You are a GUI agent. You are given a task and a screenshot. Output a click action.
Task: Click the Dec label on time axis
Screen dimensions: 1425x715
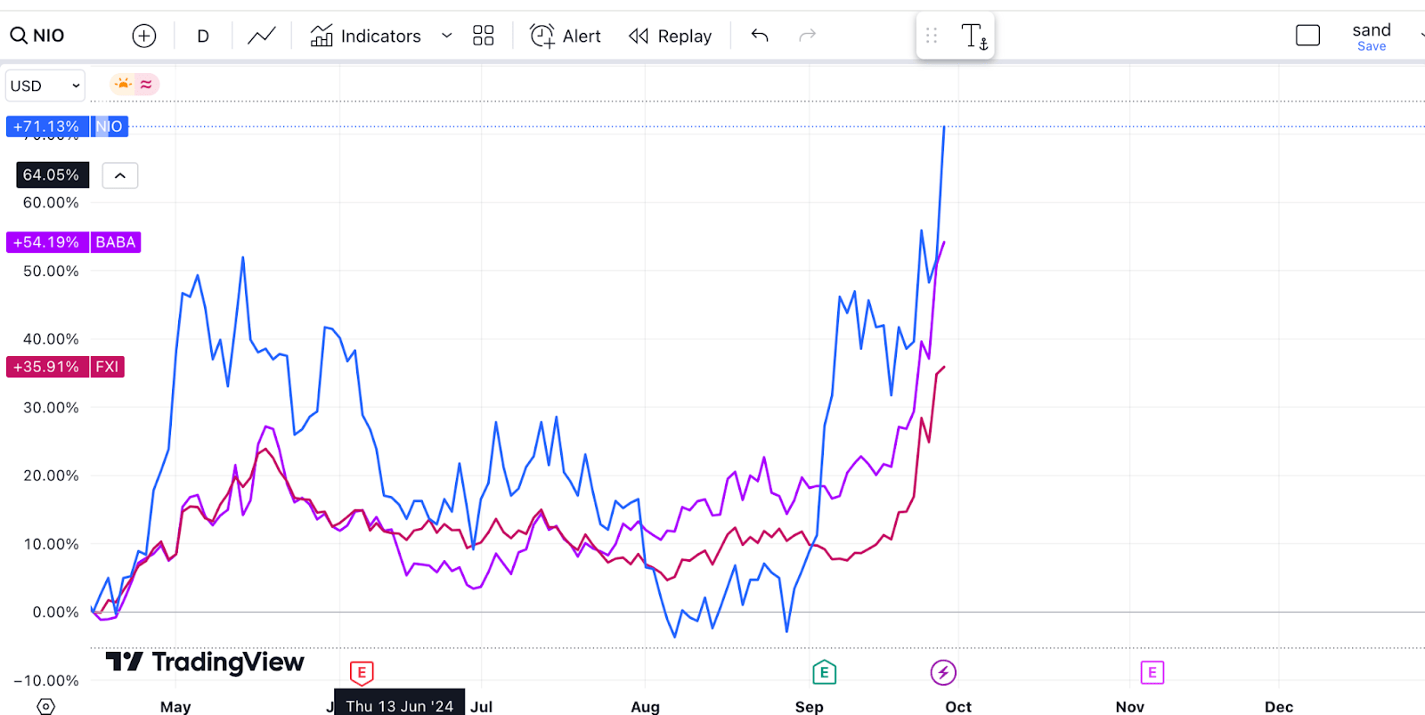click(x=1279, y=706)
